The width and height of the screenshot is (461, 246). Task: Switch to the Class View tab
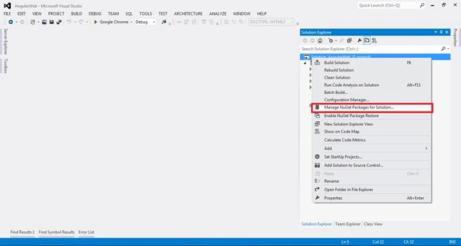click(373, 224)
